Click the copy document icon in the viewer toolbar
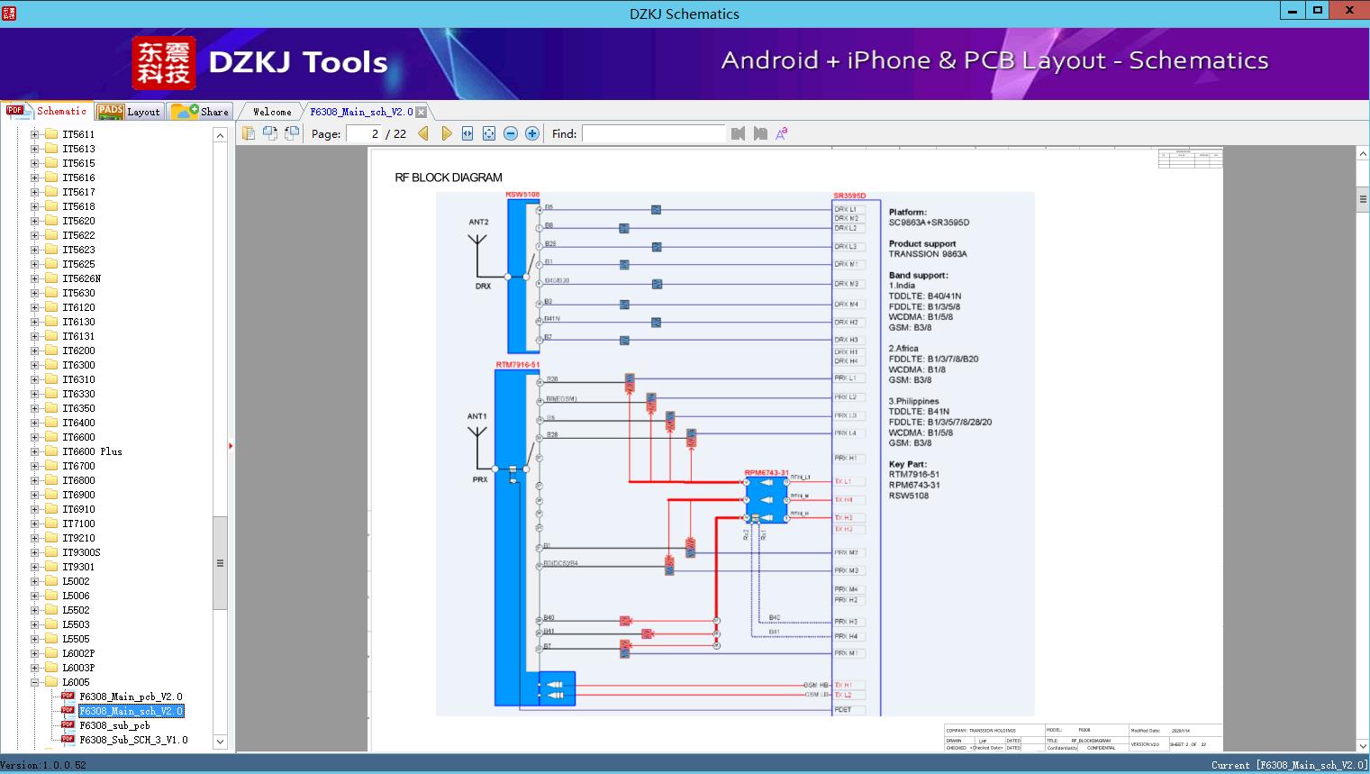The height and width of the screenshot is (774, 1370). [x=249, y=133]
